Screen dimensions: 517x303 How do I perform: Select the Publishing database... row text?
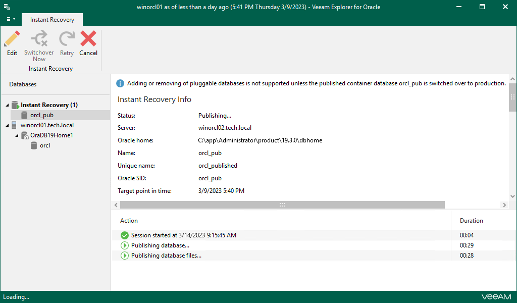click(160, 245)
